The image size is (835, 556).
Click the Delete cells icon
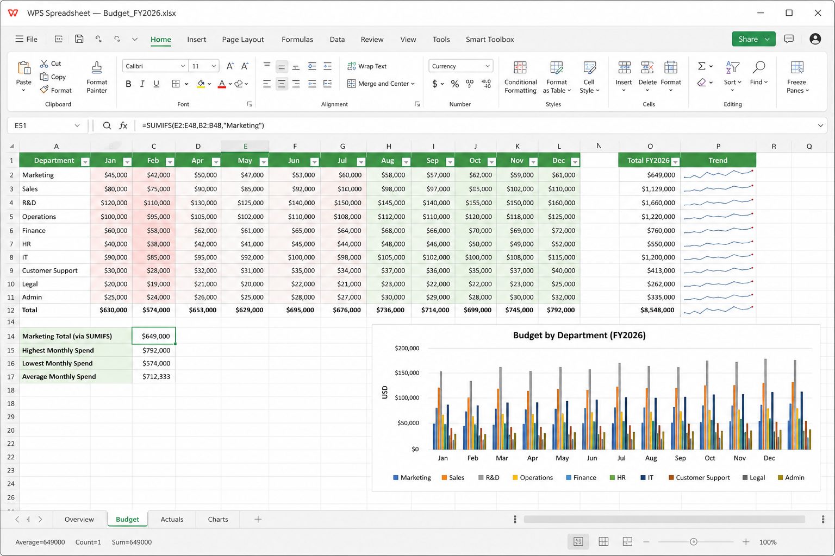[647, 67]
